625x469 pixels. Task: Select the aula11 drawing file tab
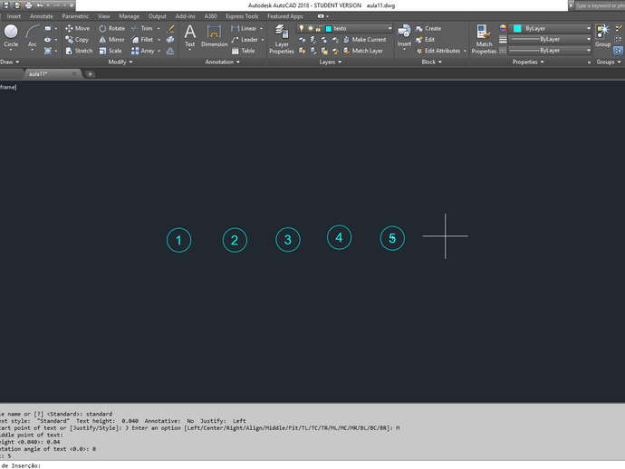pyautogui.click(x=51, y=73)
